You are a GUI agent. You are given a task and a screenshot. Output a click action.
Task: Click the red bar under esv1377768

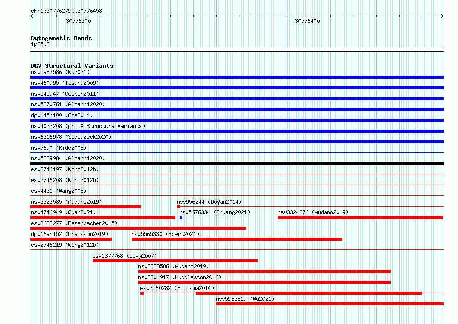pos(175,261)
